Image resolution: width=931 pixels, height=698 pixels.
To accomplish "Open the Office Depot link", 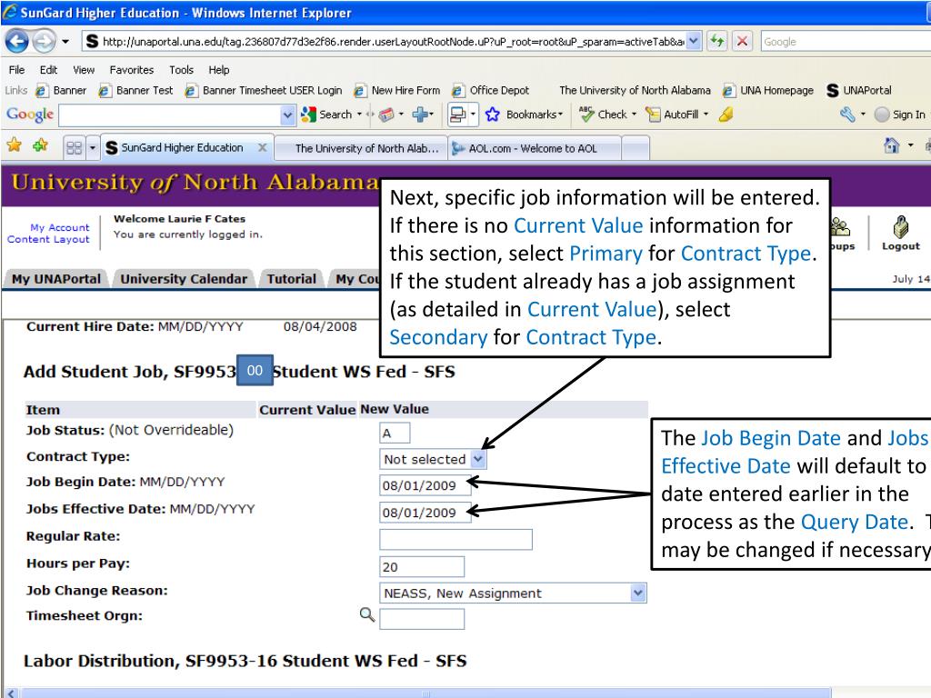I will [490, 90].
